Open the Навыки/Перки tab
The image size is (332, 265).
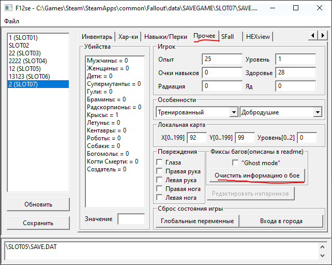(165, 37)
